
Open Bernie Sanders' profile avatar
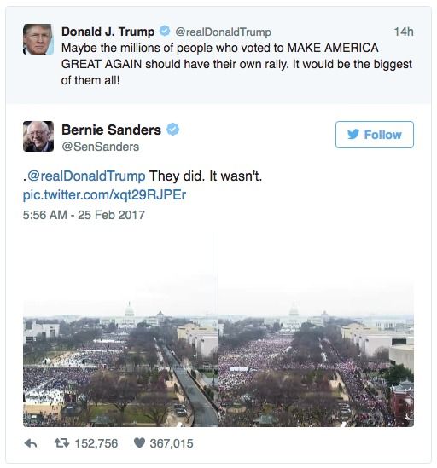(38, 136)
